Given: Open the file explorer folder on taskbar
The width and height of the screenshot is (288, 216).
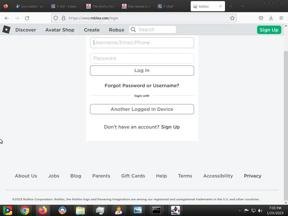Looking at the screenshot, I should point(80,210).
